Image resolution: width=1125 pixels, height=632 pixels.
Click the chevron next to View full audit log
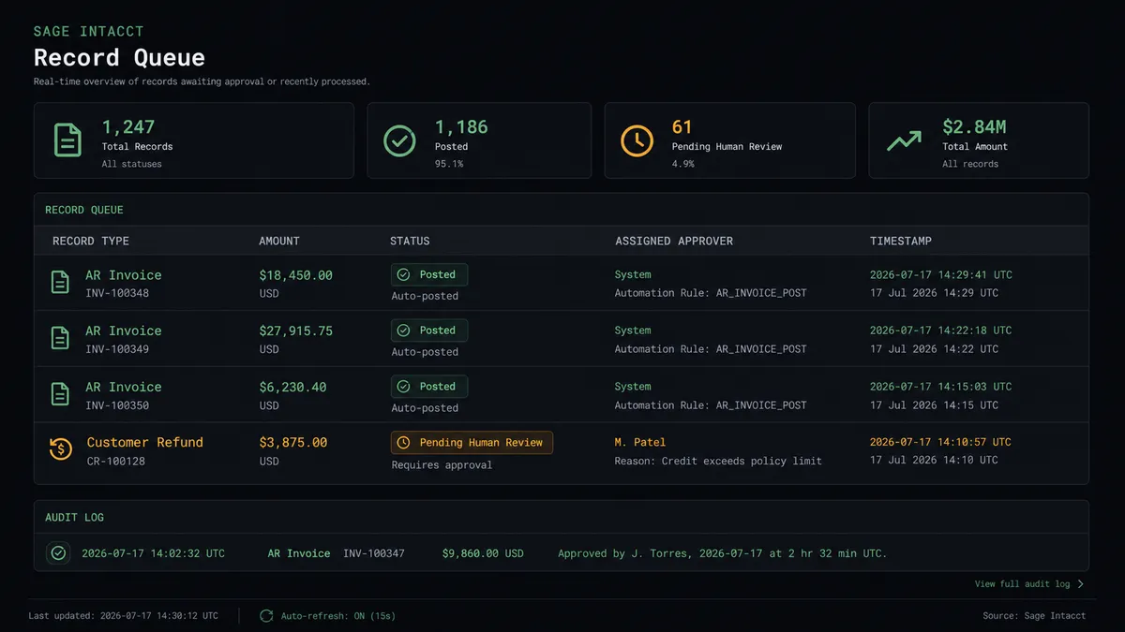[x=1080, y=584]
